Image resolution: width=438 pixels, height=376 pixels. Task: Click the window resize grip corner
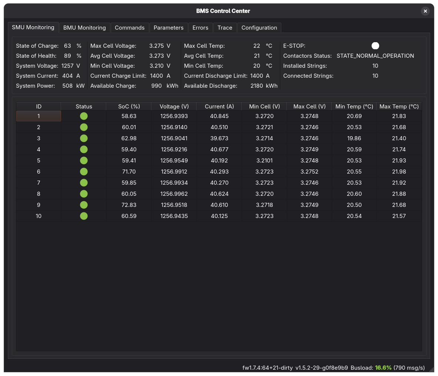click(x=432, y=370)
